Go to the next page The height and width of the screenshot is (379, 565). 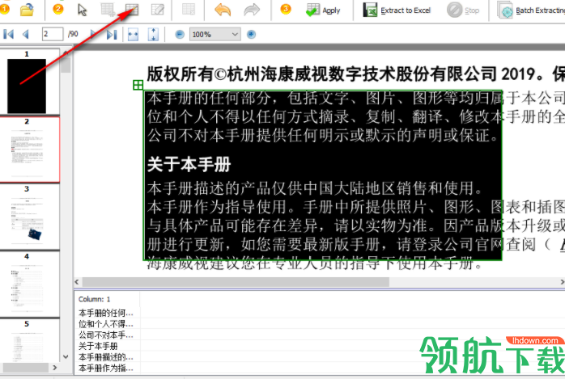click(x=94, y=34)
